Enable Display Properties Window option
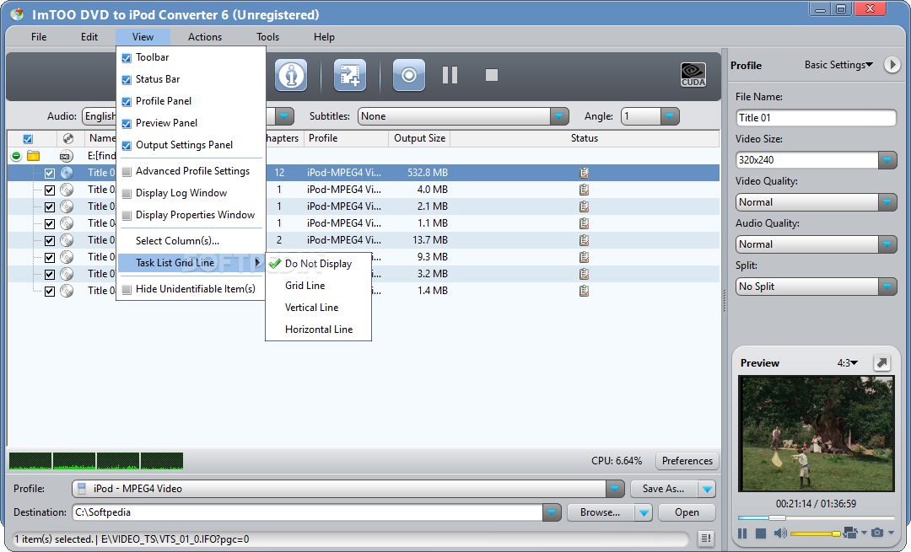The width and height of the screenshot is (911, 552). coord(126,216)
